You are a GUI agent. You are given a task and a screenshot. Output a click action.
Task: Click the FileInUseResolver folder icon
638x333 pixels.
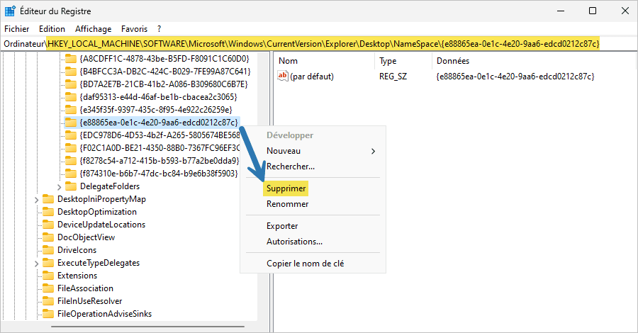click(48, 301)
